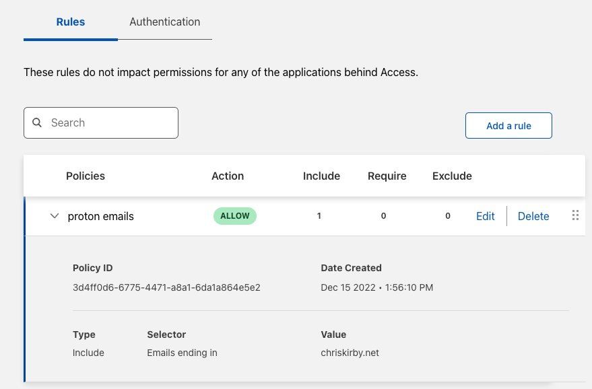Focus the Search input field
This screenshot has height=389, width=592.
point(101,122)
